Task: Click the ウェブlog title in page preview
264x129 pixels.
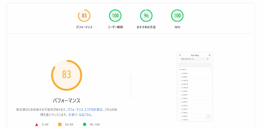Action: click(x=195, y=55)
